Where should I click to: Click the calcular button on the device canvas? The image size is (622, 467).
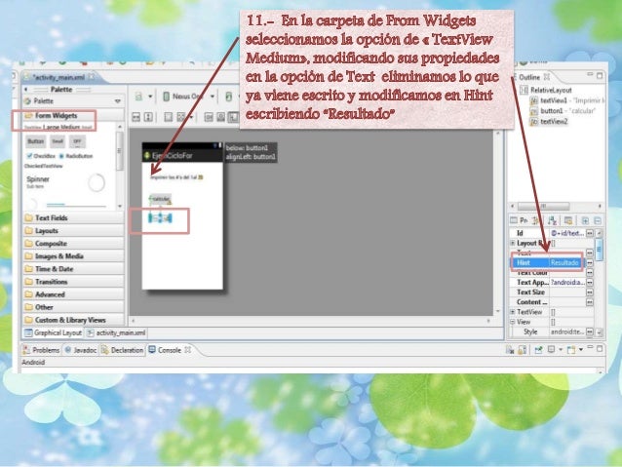[160, 198]
